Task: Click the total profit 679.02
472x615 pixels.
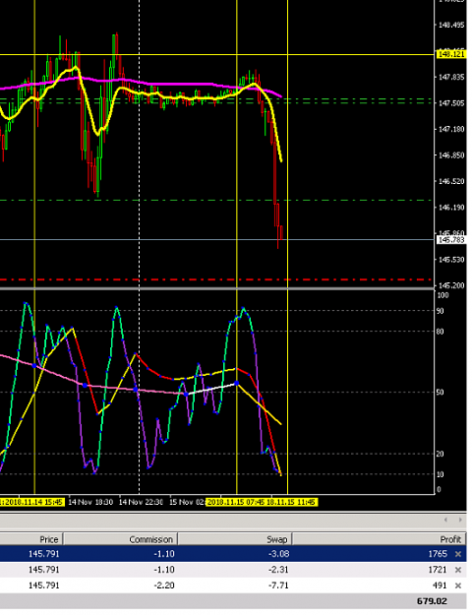Action: click(432, 601)
